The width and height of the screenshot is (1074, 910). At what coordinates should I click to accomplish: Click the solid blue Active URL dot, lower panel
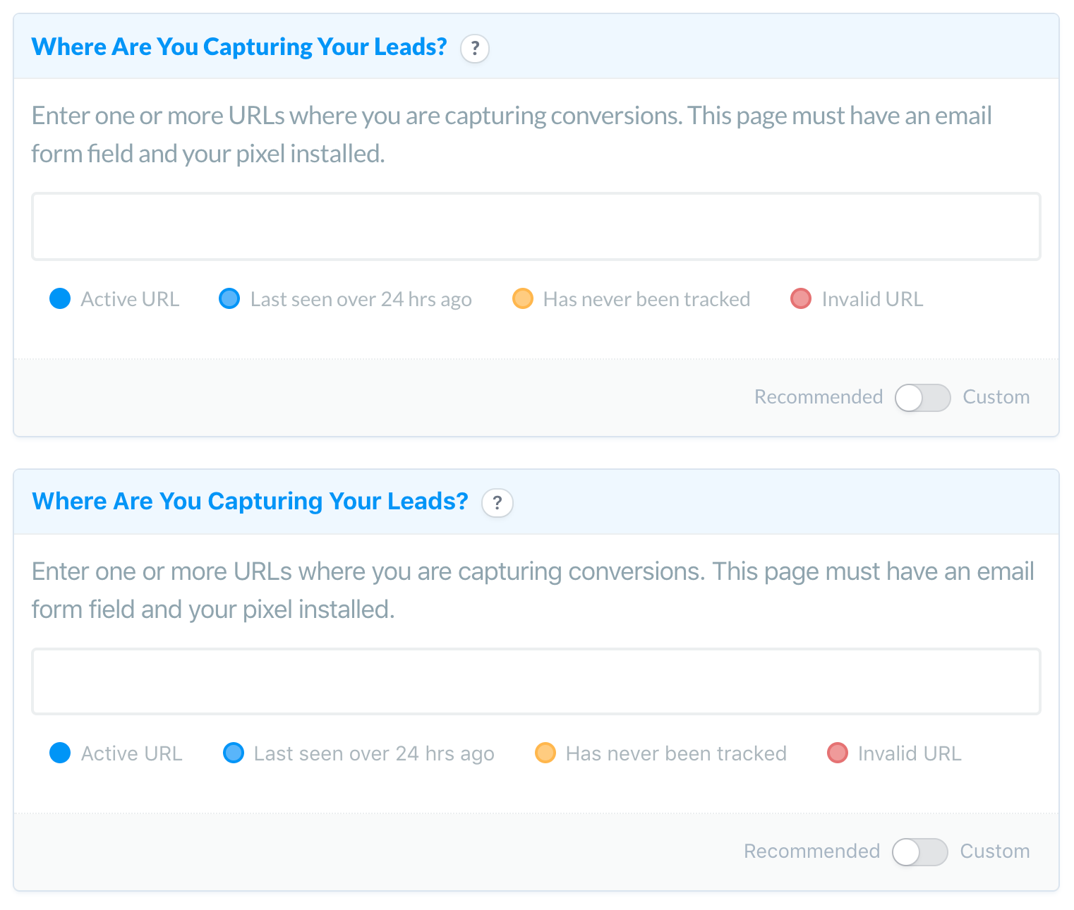point(61,753)
